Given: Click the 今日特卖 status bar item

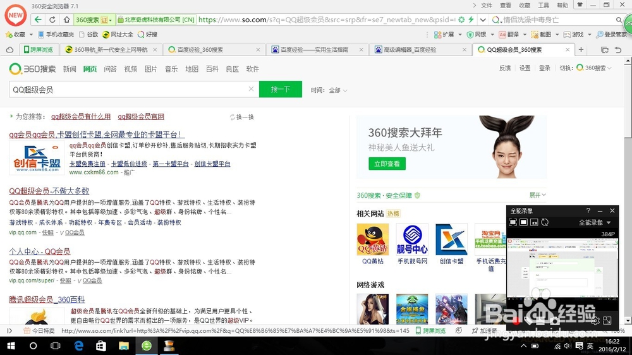Looking at the screenshot, I should (39, 331).
